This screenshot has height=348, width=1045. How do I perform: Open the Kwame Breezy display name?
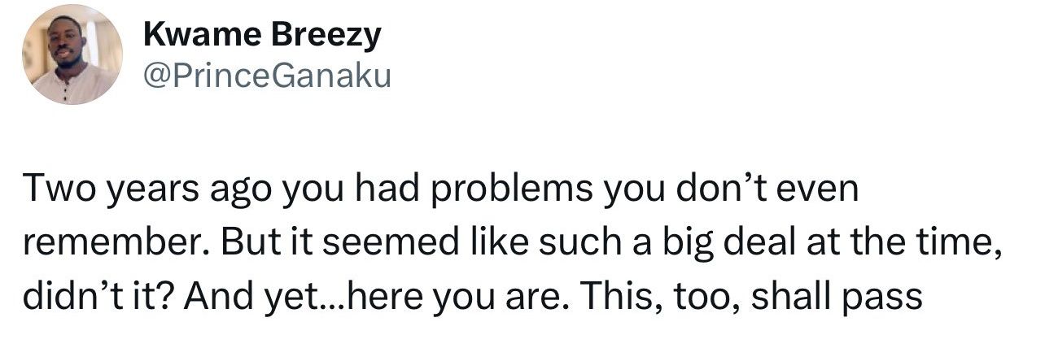261,36
